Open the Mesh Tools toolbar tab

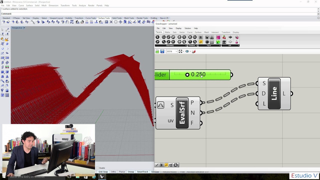pyautogui.click(x=129, y=18)
